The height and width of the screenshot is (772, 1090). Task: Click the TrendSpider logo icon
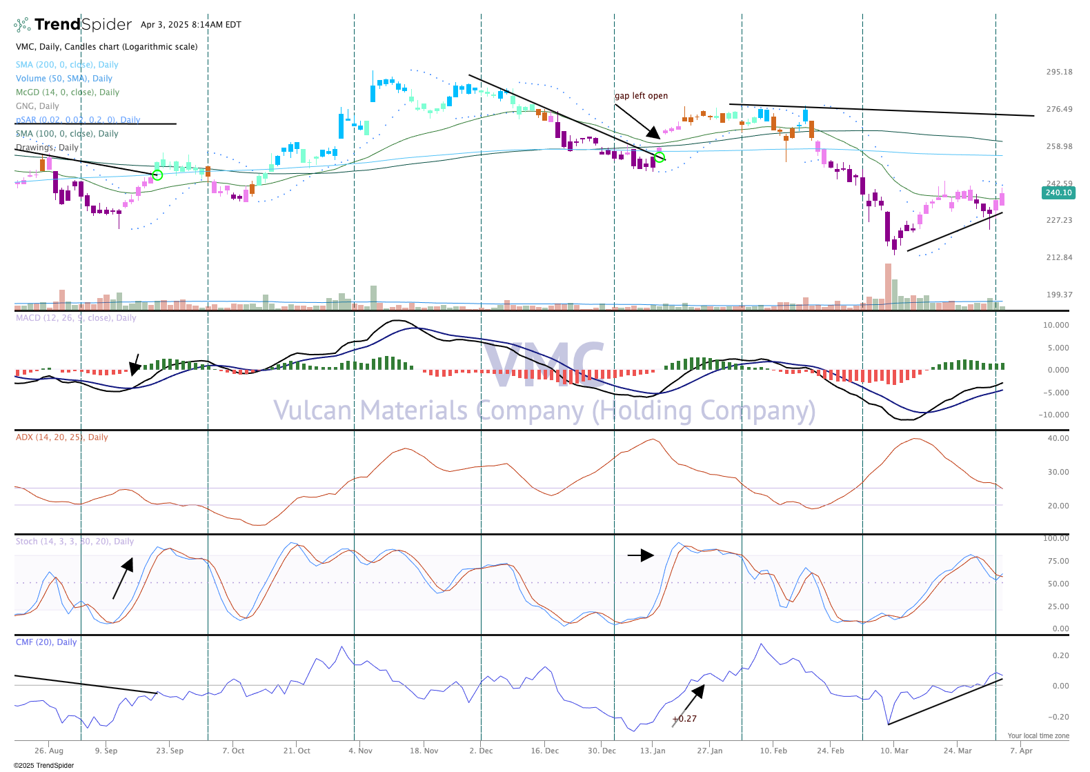pos(22,25)
